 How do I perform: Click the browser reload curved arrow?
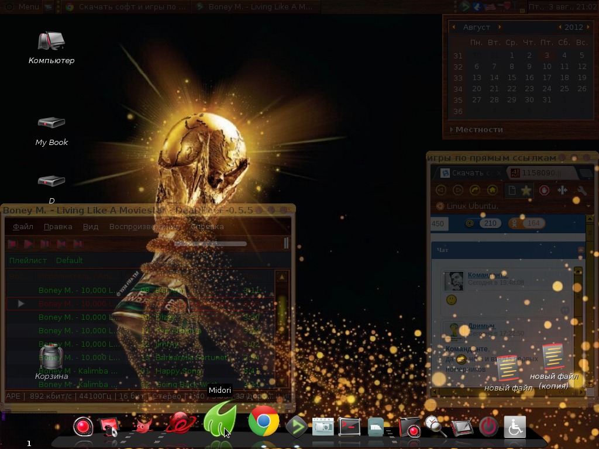point(475,190)
